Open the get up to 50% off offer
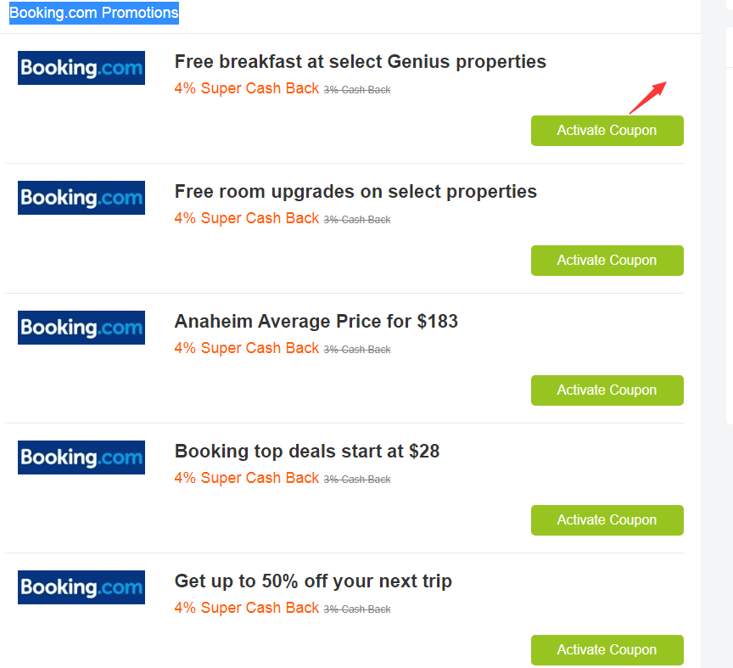733x668 pixels. point(312,581)
